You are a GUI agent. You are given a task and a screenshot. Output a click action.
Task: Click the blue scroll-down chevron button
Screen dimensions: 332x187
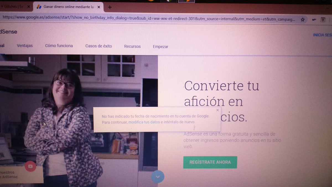[x=158, y=176]
